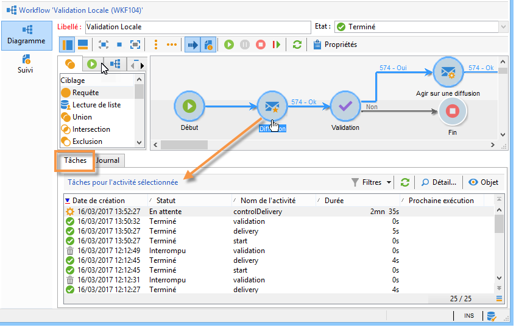Switch to the Tâches tab
This screenshot has width=519, height=333.
coord(75,160)
